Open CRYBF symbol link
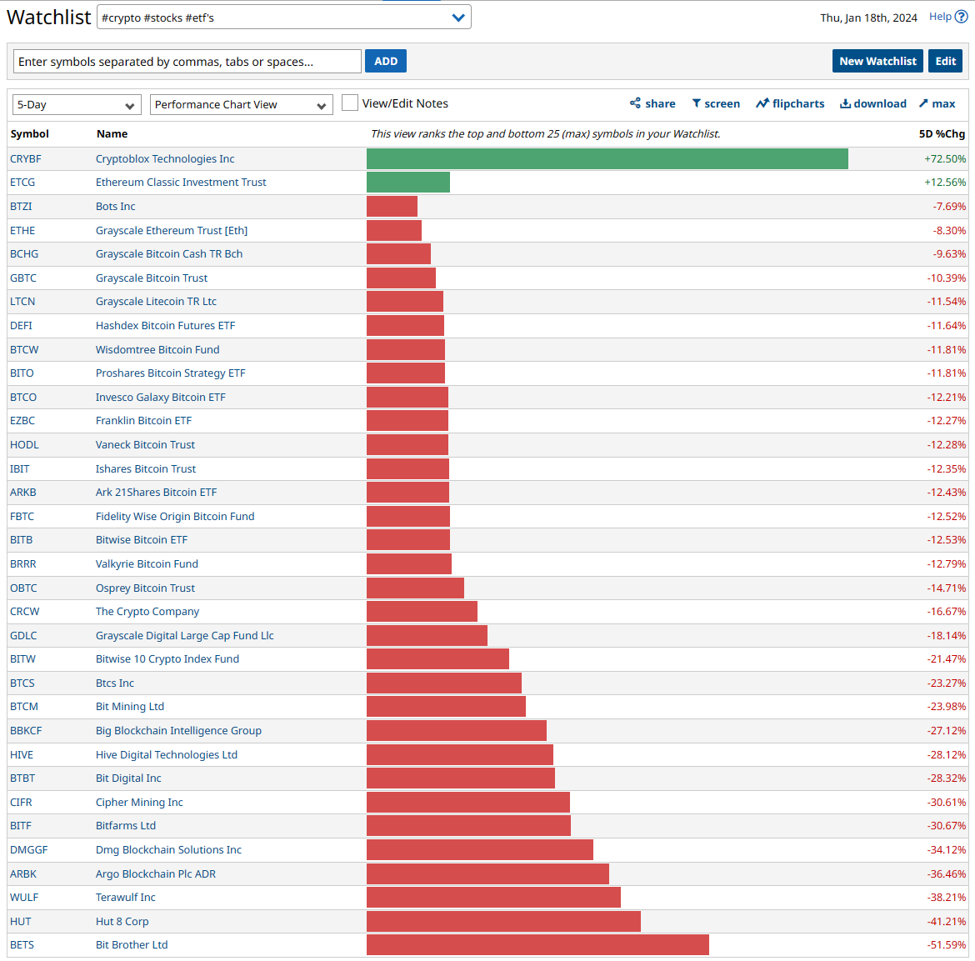Viewport: 975px width, 961px height. click(x=26, y=158)
